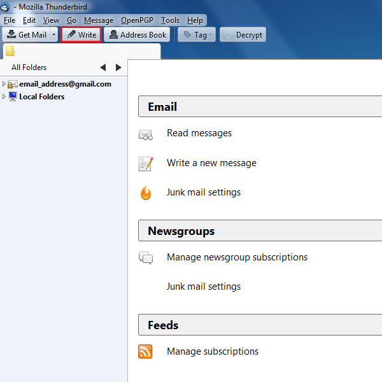
Task: Click the notepad pencil compose icon
Action: pyautogui.click(x=146, y=164)
